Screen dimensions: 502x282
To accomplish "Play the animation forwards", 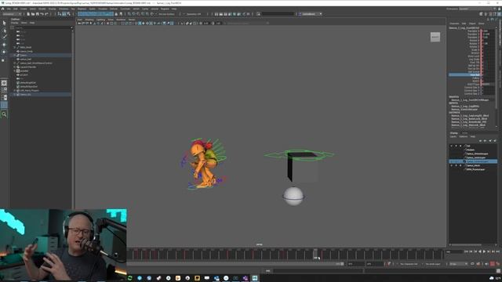I will tap(484, 251).
